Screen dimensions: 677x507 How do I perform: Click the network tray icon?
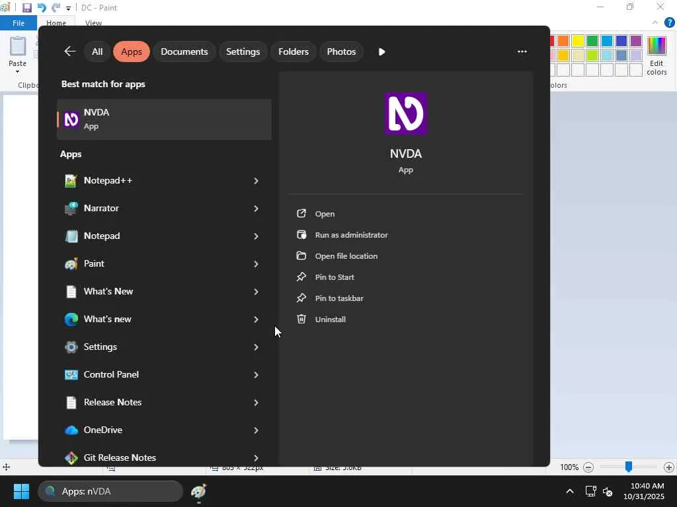click(590, 491)
